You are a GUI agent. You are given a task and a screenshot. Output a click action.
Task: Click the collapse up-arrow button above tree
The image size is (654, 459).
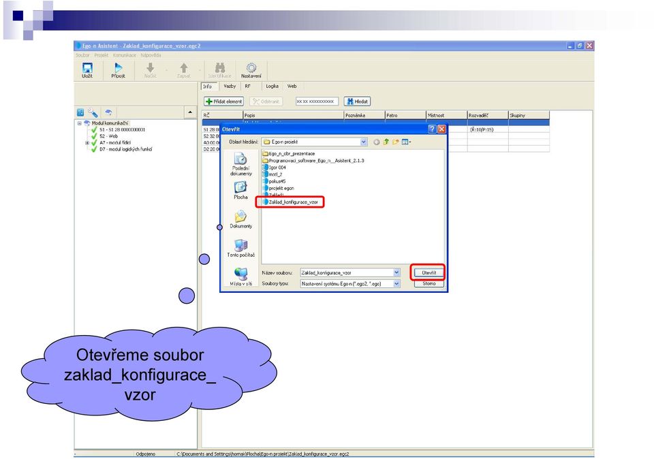[190, 112]
